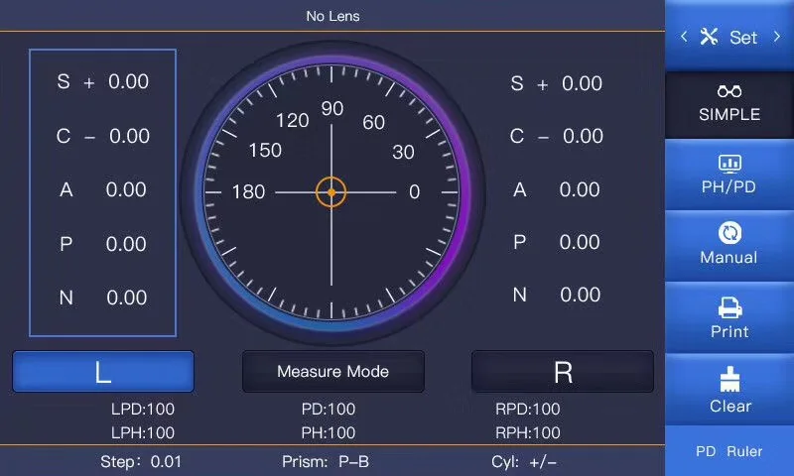Click the glasses icon above SIMPLE

point(729,91)
